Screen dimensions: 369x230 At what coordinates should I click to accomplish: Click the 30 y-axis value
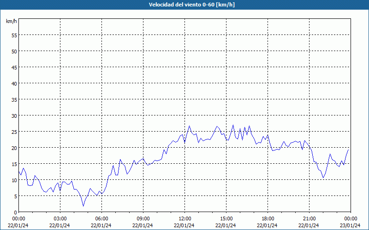click(14, 115)
